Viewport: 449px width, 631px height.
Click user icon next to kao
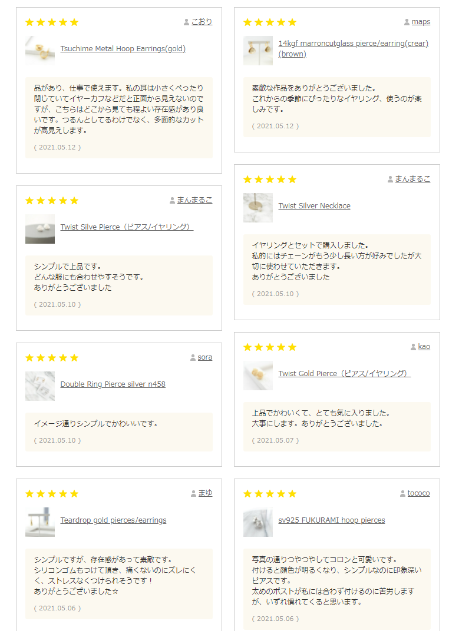tap(413, 347)
